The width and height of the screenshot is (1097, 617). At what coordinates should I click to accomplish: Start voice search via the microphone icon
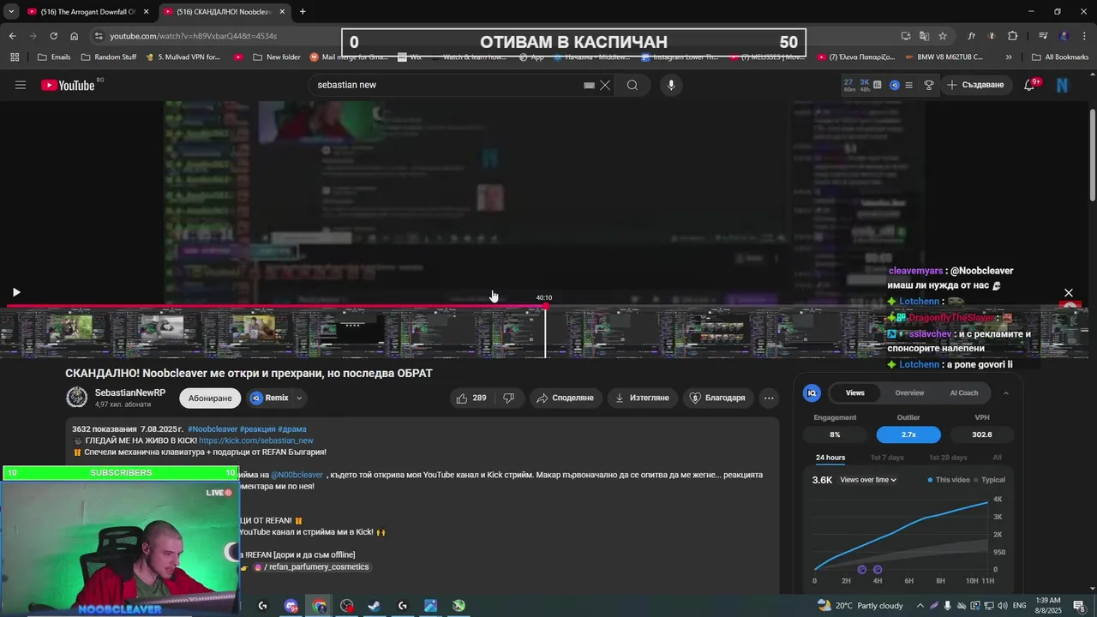(671, 85)
